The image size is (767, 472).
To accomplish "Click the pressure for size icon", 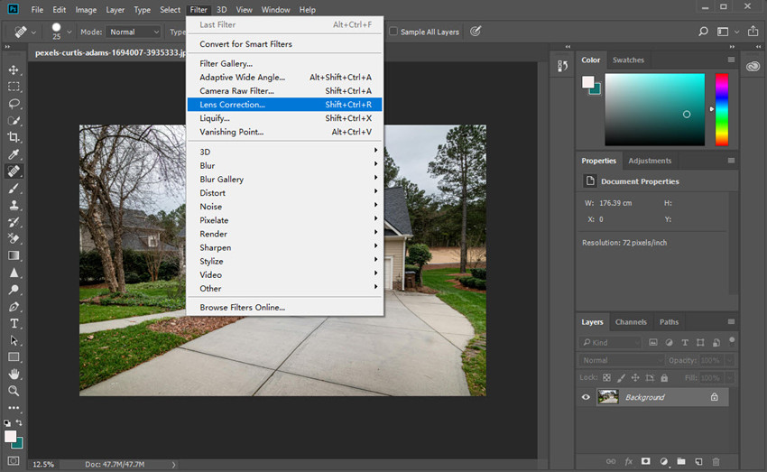I will [476, 32].
